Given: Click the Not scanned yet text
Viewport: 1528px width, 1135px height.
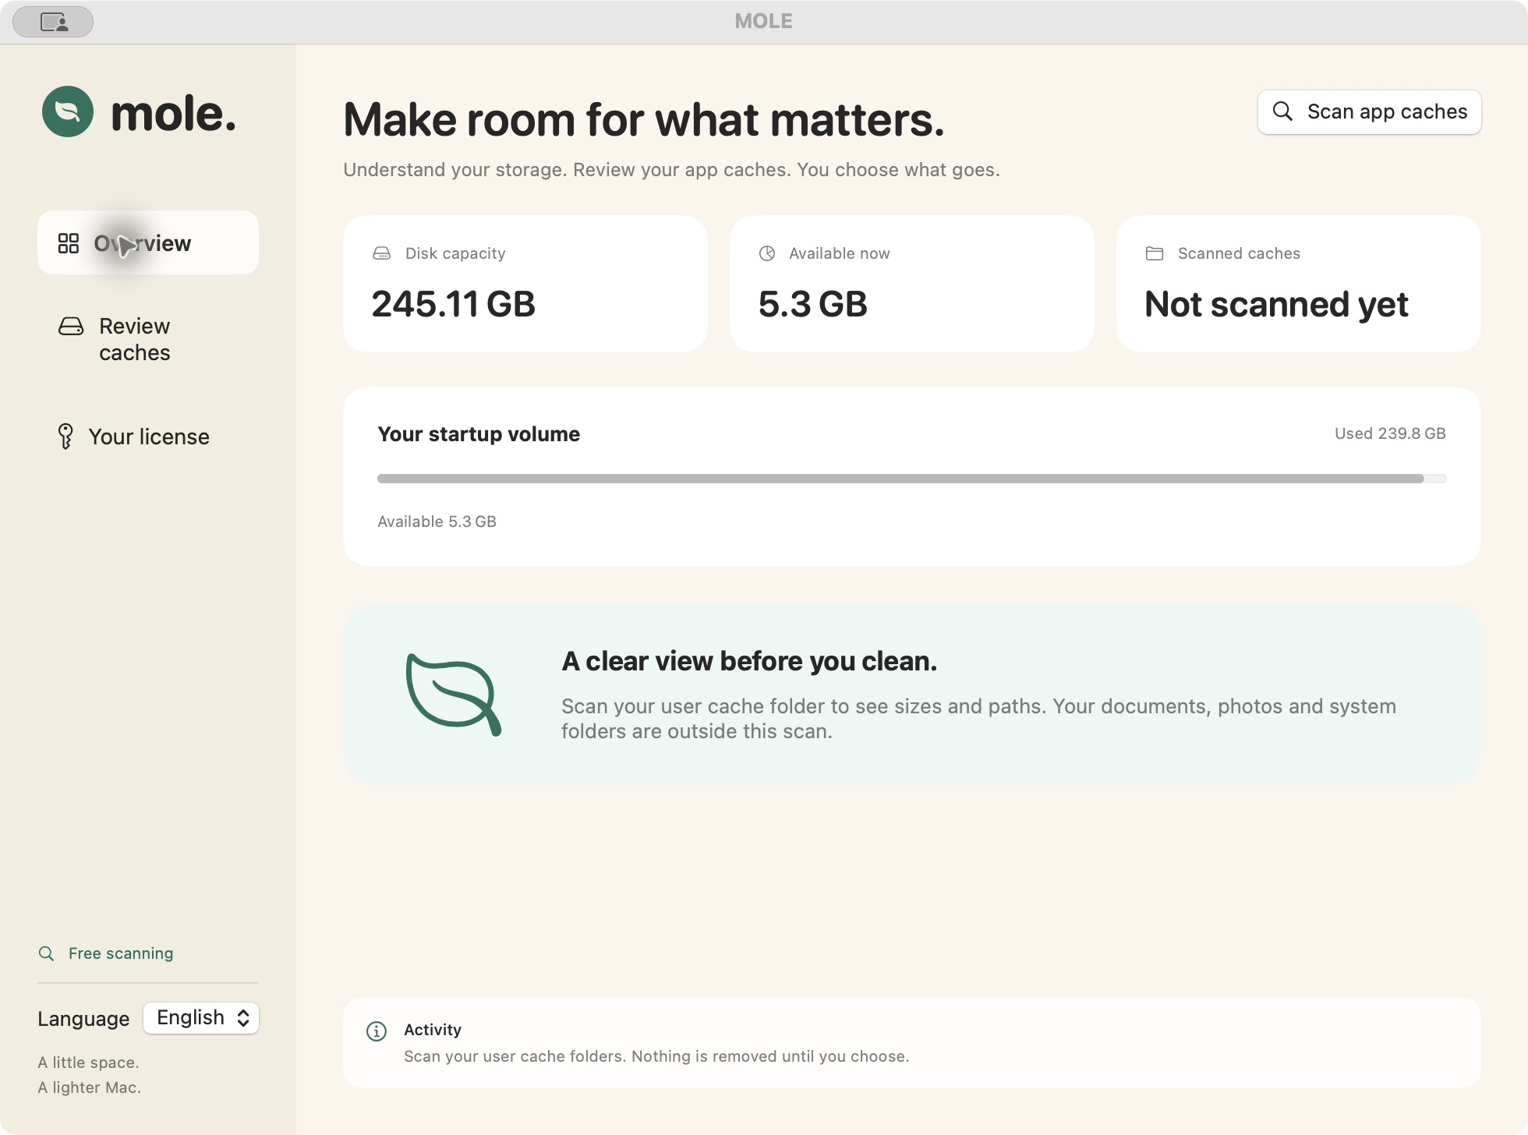Looking at the screenshot, I should tap(1276, 304).
